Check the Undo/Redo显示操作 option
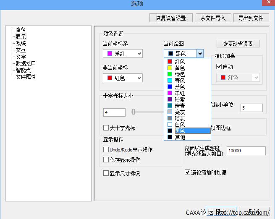Image resolution: width=275 pixels, height=219 pixels. pyautogui.click(x=106, y=150)
